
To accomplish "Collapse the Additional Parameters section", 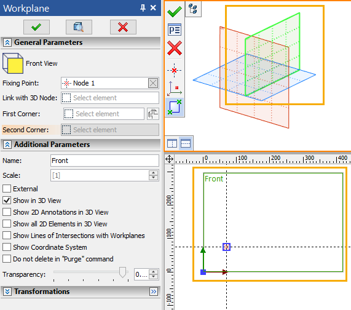I will click(x=7, y=145).
